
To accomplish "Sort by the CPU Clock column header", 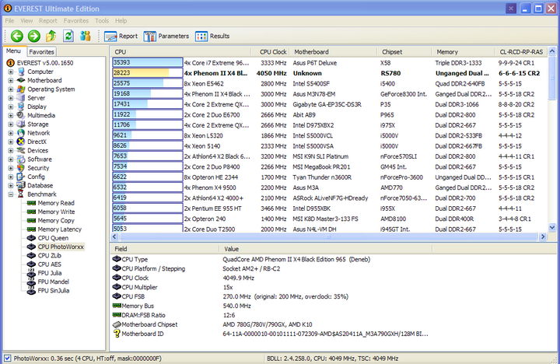I will [271, 52].
